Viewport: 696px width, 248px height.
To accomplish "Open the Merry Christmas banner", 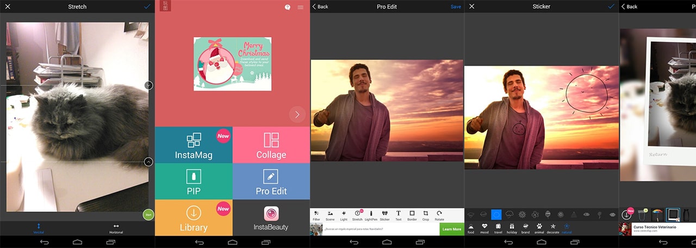I will point(232,64).
